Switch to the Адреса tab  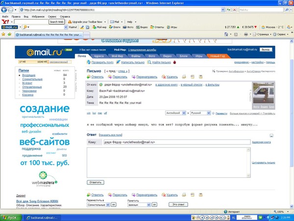pos(99,56)
